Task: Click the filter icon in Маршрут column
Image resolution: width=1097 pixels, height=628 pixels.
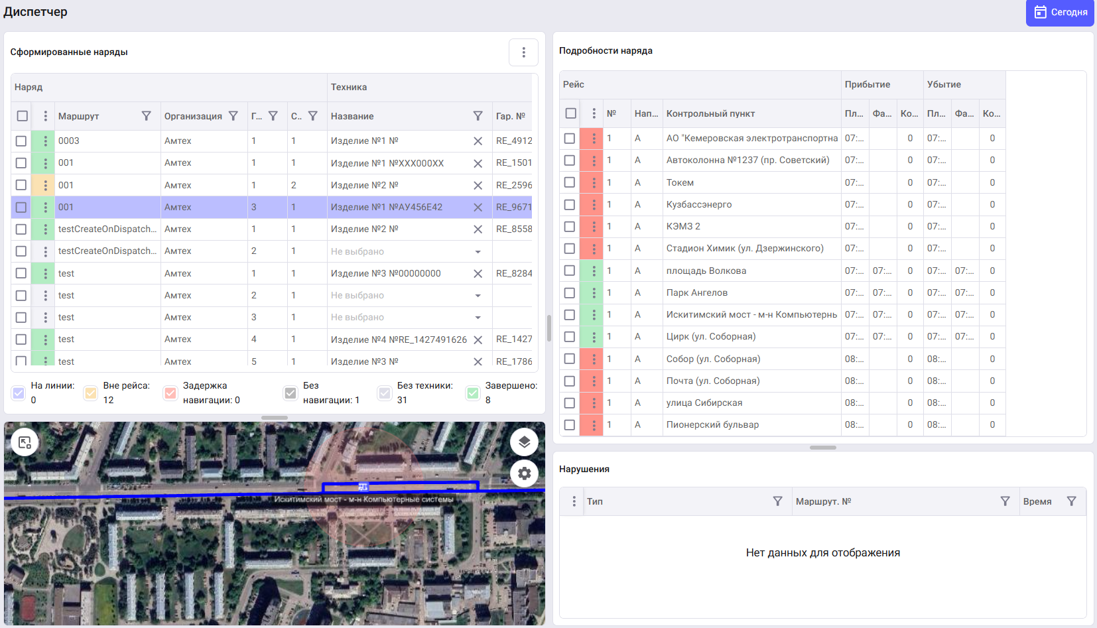Action: pyautogui.click(x=147, y=116)
